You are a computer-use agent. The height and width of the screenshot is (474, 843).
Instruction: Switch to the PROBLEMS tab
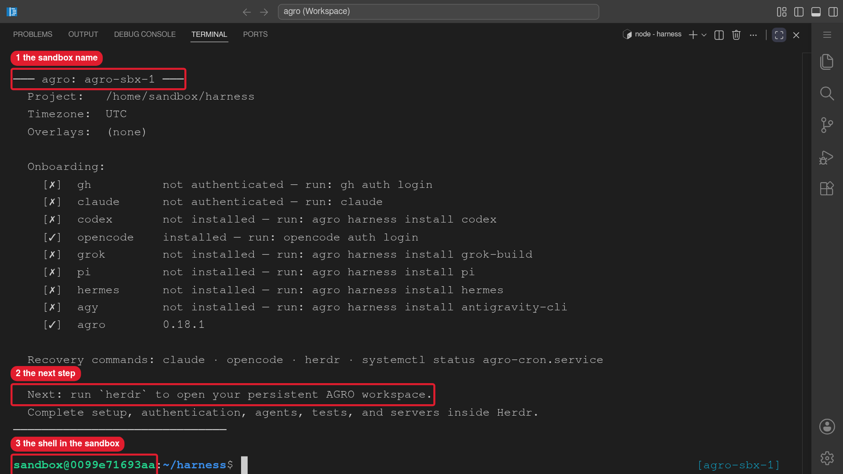[32, 34]
